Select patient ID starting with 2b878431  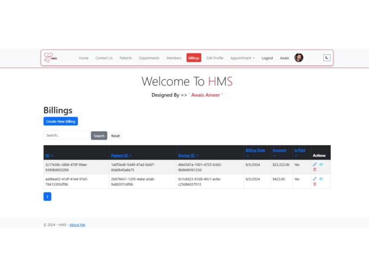133,182
